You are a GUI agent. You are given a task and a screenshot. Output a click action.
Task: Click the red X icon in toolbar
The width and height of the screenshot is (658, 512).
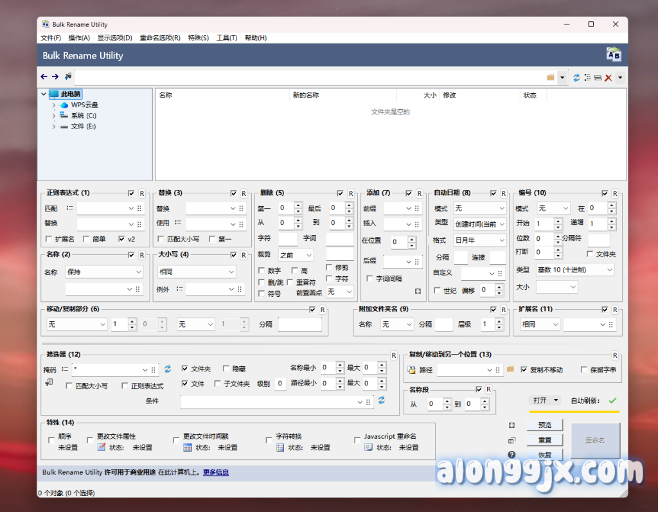(x=608, y=78)
